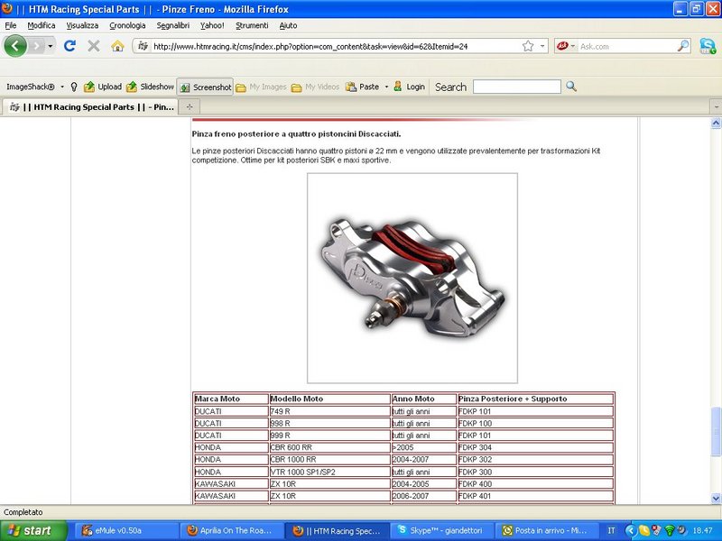This screenshot has width=722, height=541.
Task: Click the Modello Moto column header
Action: pos(329,399)
